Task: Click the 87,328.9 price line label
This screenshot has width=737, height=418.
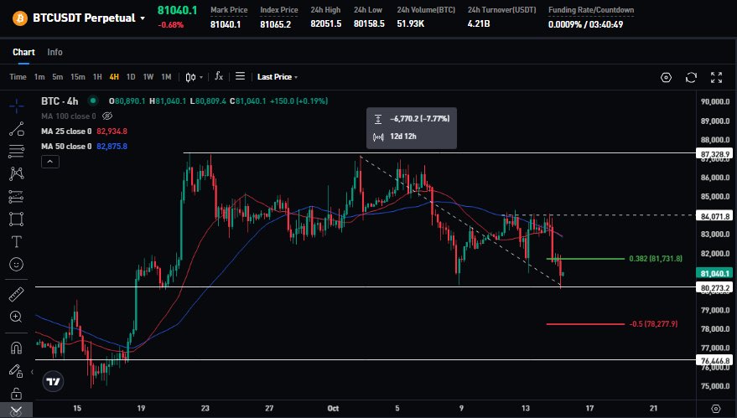Action: point(715,154)
